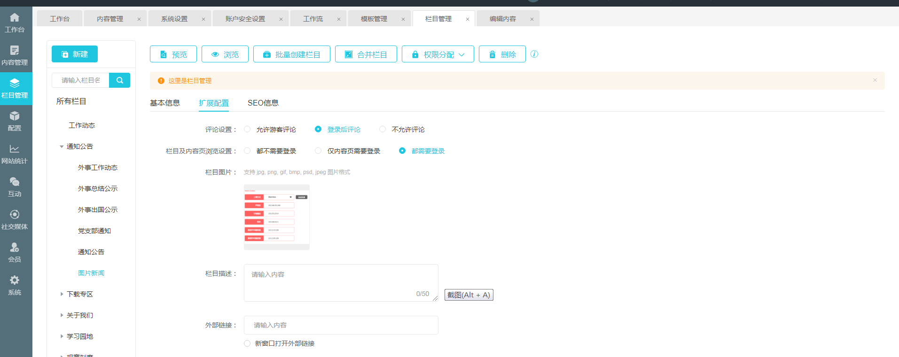Switch to the SEO信息 tab
Viewport: 899px width, 357px height.
coord(263,103)
